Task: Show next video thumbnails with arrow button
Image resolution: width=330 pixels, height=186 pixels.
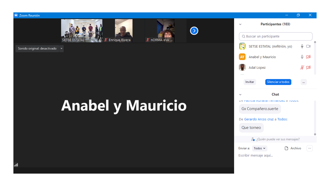Action: (194, 31)
